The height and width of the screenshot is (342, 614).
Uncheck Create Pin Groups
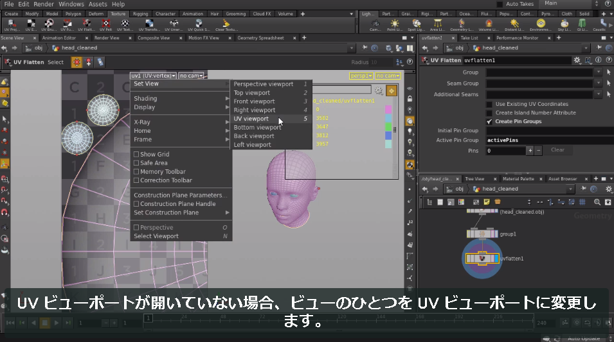(x=489, y=121)
